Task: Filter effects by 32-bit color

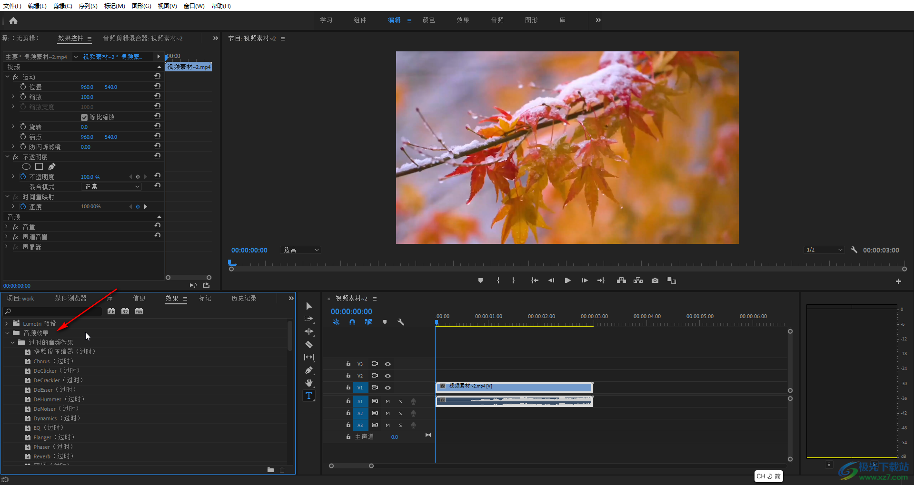Action: click(x=125, y=311)
